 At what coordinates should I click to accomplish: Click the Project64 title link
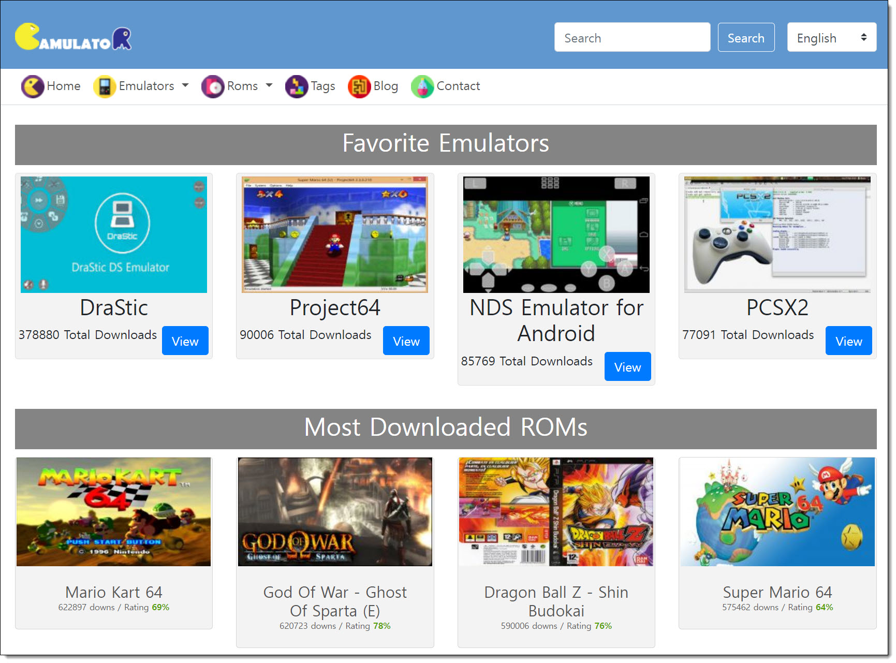tap(335, 307)
